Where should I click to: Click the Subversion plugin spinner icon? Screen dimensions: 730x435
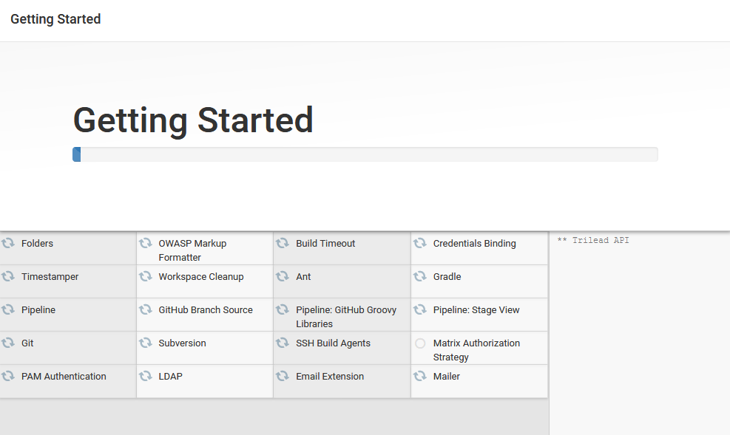coord(145,342)
